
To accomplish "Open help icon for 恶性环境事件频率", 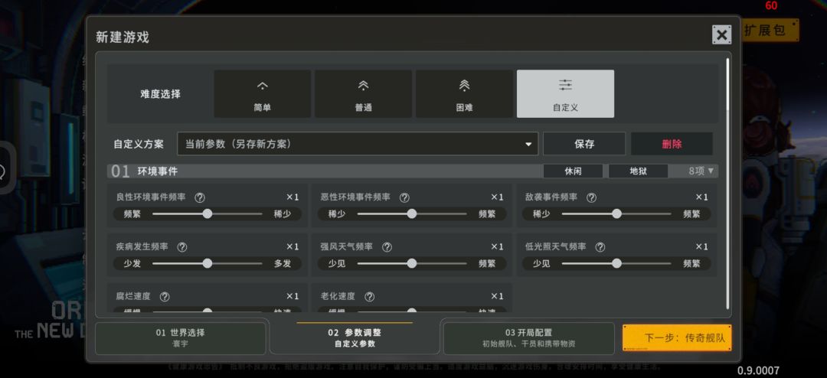I will pos(404,197).
